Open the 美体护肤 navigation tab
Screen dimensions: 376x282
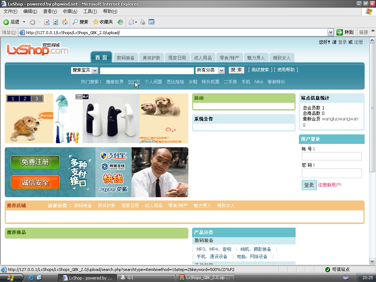[x=151, y=58]
